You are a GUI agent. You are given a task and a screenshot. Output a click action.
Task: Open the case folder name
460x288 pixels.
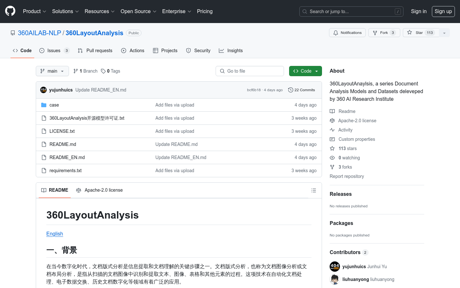click(x=54, y=105)
